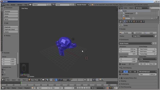The height and width of the screenshot is (90, 160).
Task: Add a new screen layout with plus
Action: point(47,5)
